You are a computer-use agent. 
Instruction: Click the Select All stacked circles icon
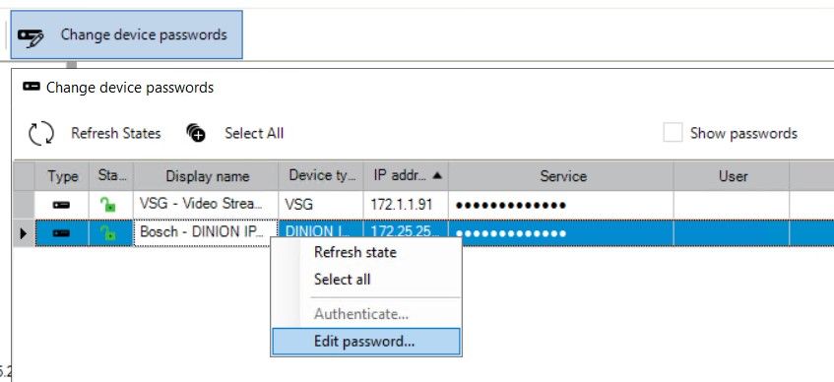(196, 133)
